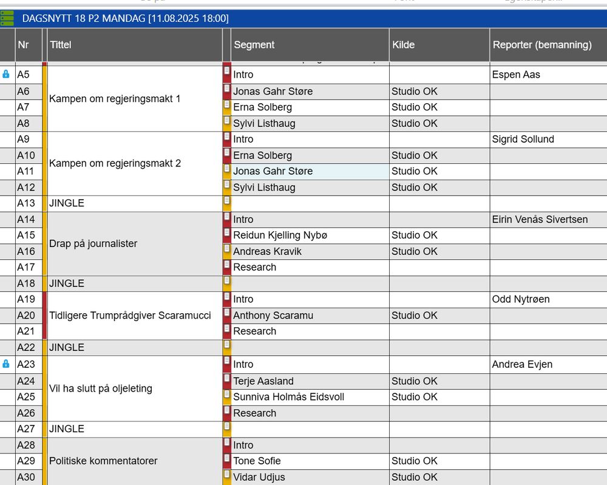
Task: Open the script icon beside Jonas Gahr Støre row A11
Action: point(227,168)
